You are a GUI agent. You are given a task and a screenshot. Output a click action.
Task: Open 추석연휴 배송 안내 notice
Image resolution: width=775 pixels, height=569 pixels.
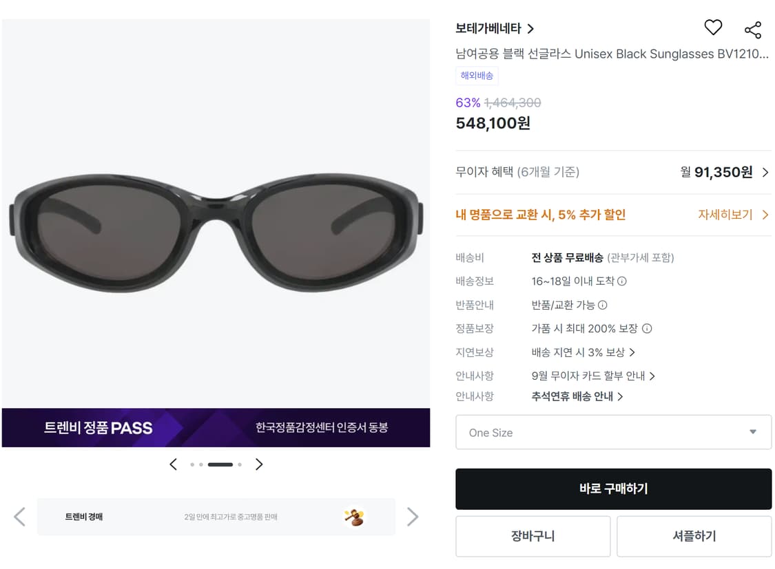point(577,396)
